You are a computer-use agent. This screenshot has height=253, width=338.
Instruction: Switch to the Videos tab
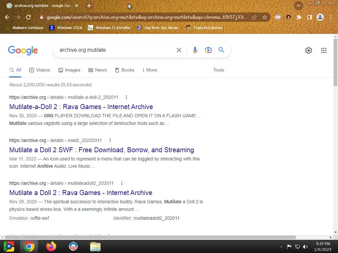40,70
